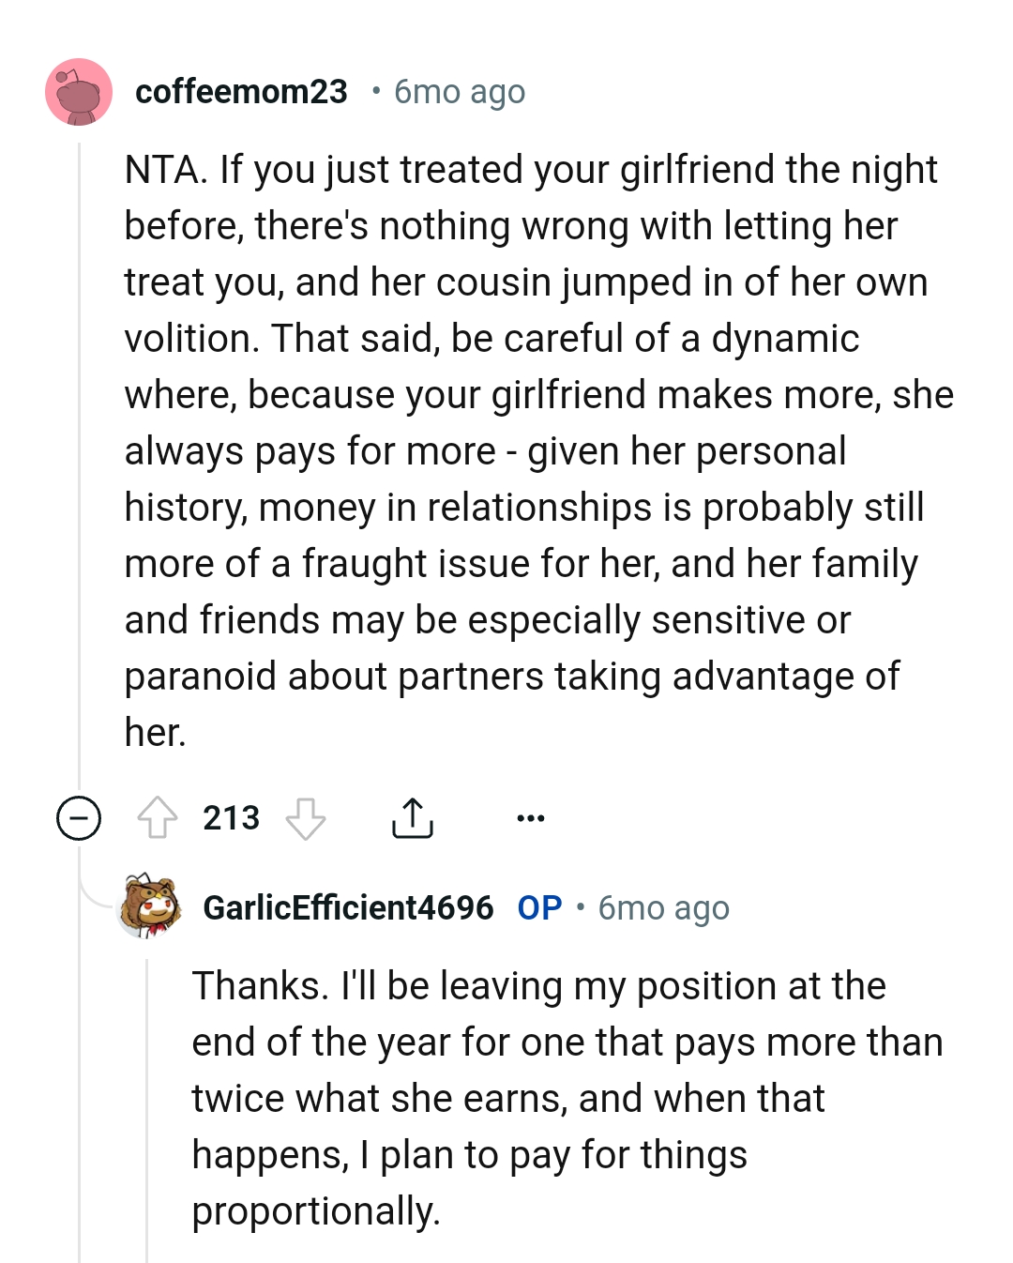Image resolution: width=1013 pixels, height=1263 pixels.
Task: Collapse the comment thread with minus button
Action: 79,818
